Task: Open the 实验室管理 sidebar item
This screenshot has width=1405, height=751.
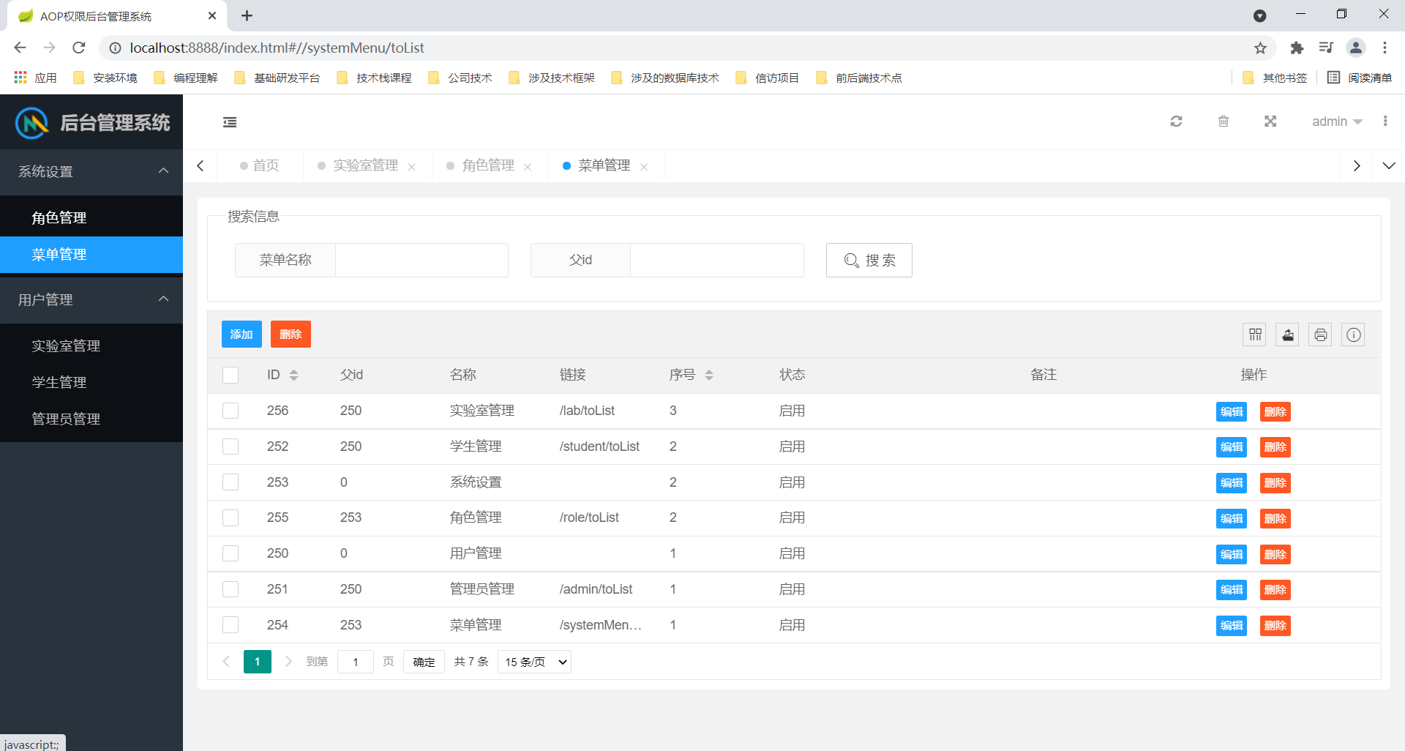Action: [91, 345]
